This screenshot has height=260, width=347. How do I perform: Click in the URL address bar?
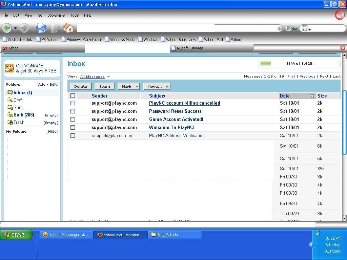pos(176,28)
